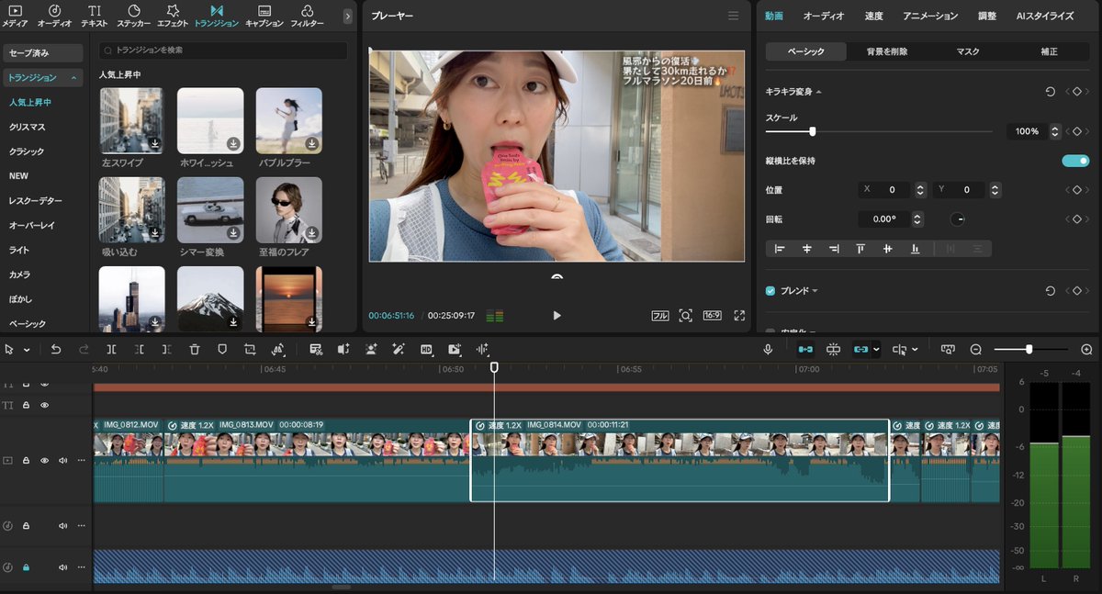Click the align left icon
Viewport: 1102px width, 594px height.
pos(781,249)
